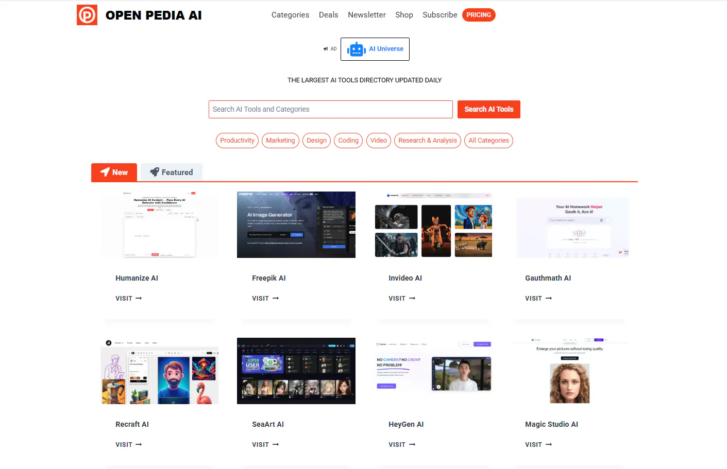
Task: Click the OPEN PEDIA AI site title
Action: tap(154, 15)
